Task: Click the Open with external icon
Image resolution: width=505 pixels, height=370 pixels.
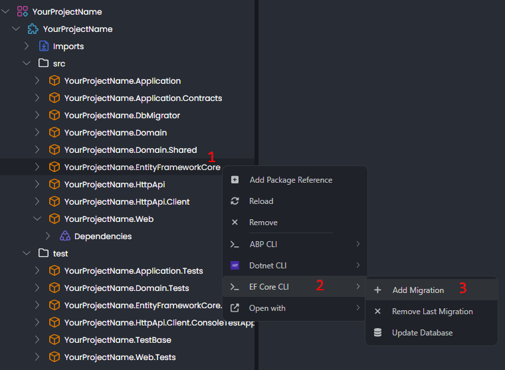Action: pos(235,308)
